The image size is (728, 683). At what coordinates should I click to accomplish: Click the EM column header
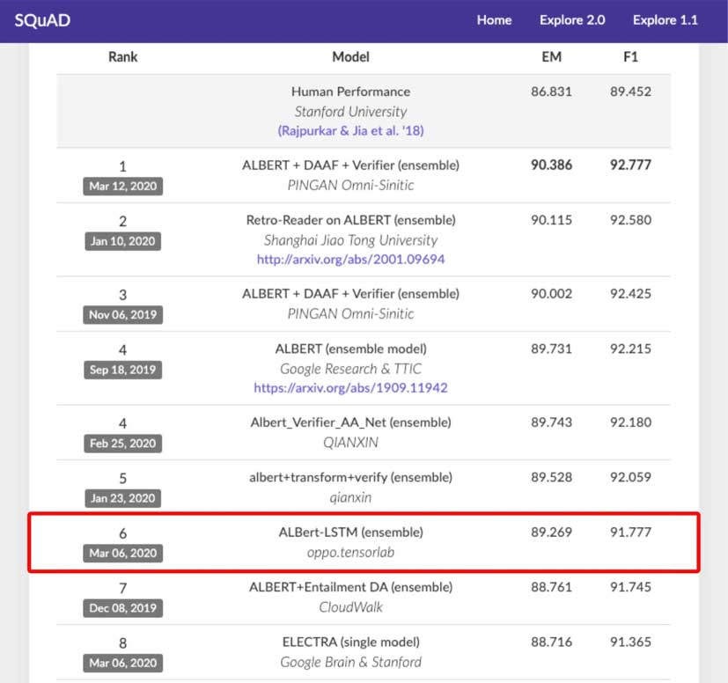(552, 56)
